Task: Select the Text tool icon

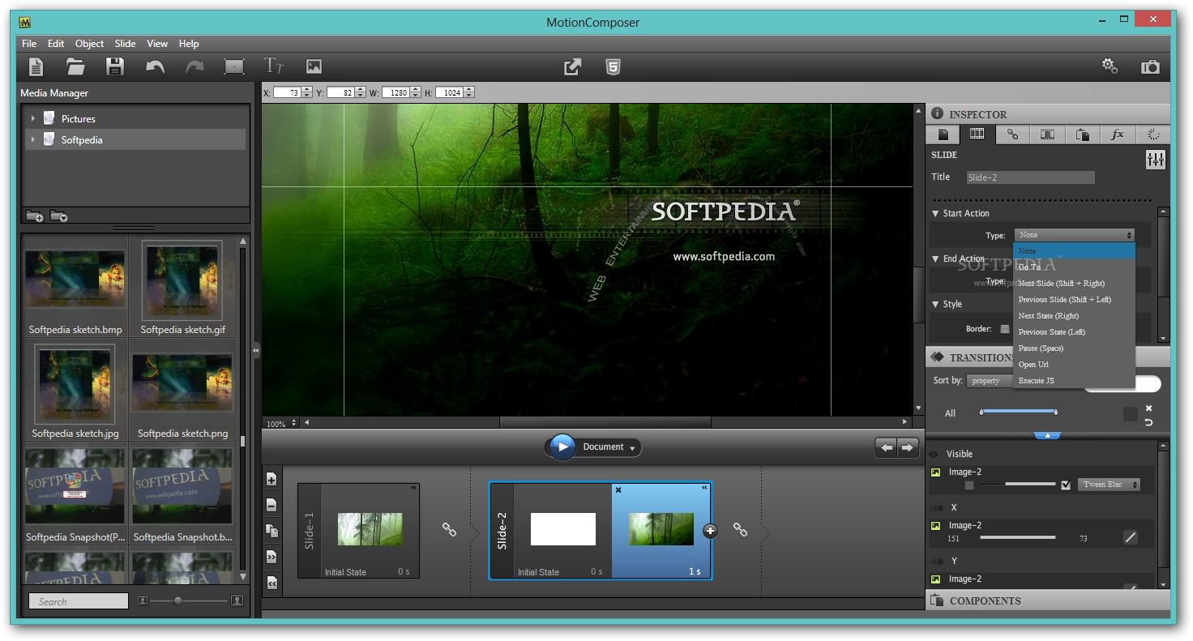Action: 274,66
